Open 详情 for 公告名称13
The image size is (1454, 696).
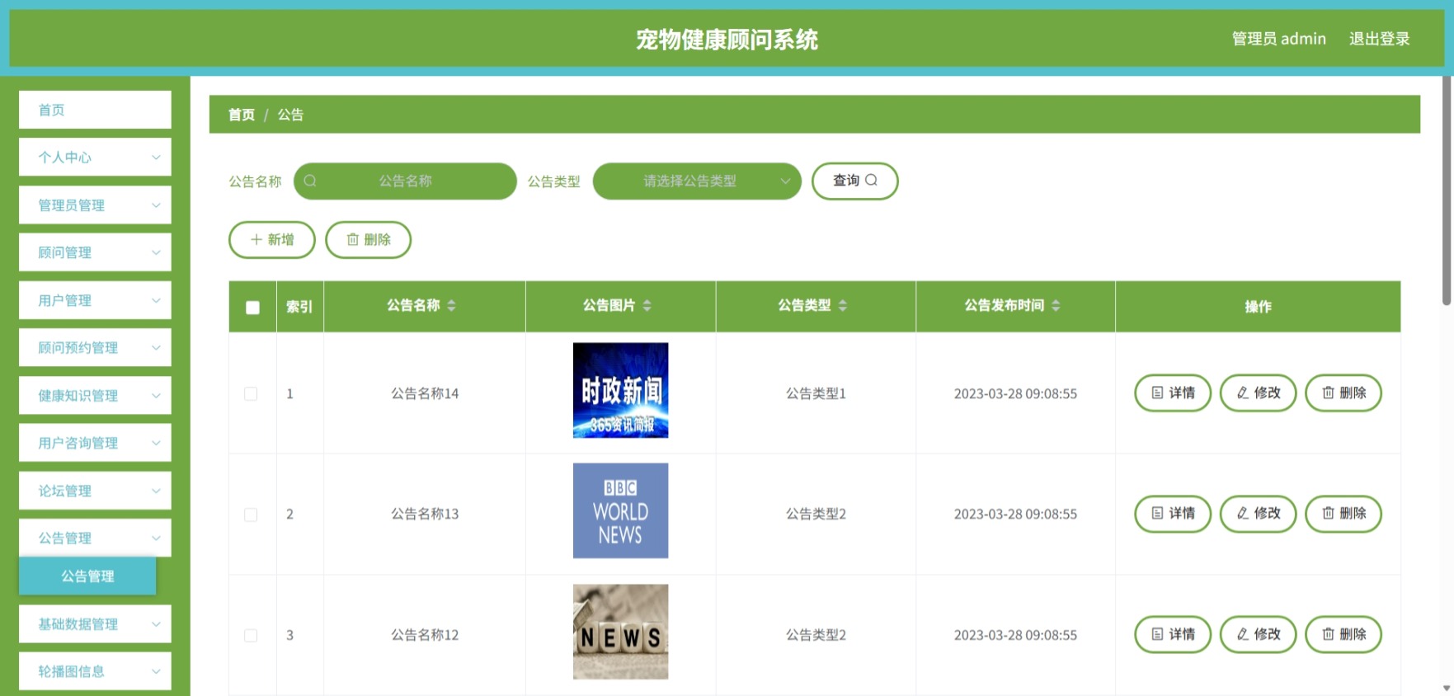click(x=1173, y=514)
